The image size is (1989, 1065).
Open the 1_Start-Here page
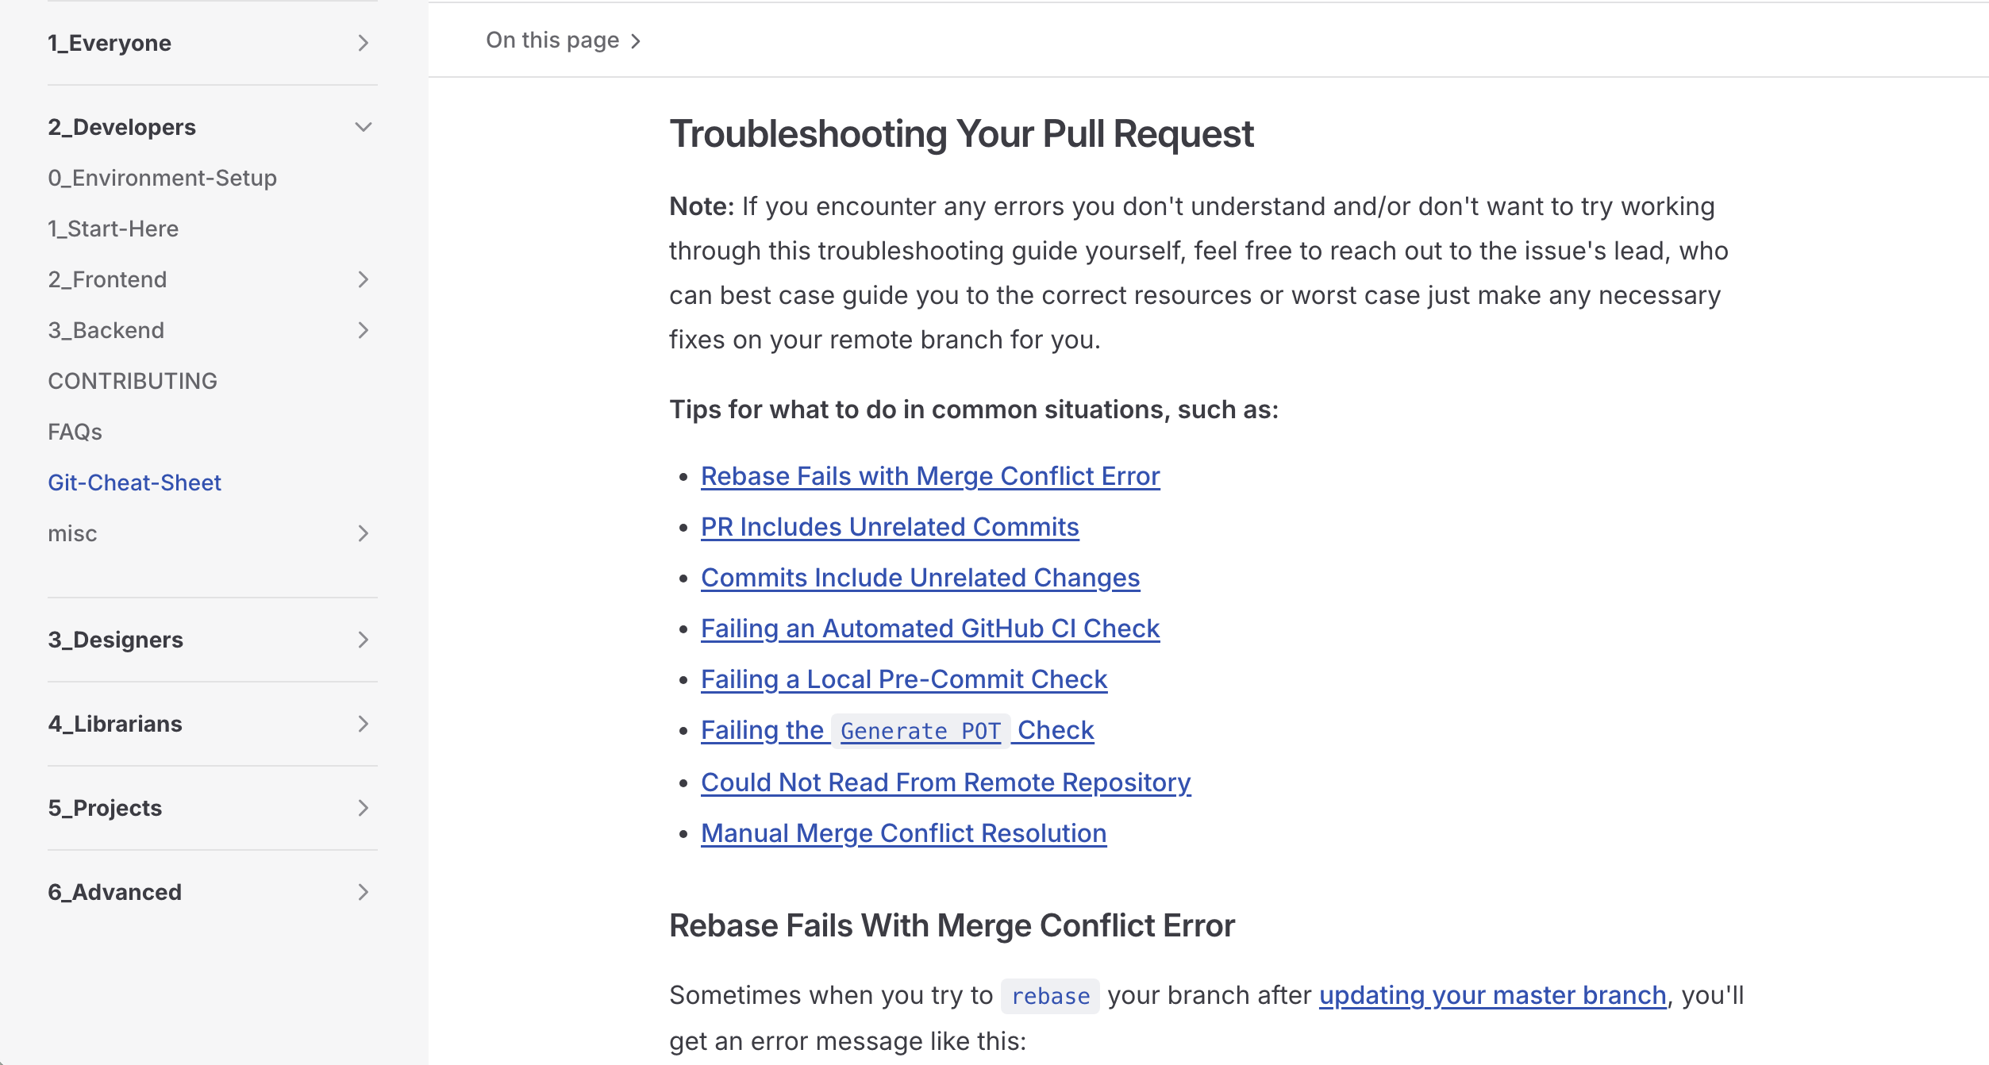(x=113, y=229)
